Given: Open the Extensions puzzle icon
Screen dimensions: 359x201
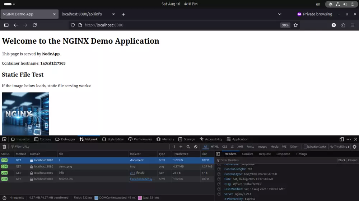Looking at the screenshot, I should tap(343, 25).
